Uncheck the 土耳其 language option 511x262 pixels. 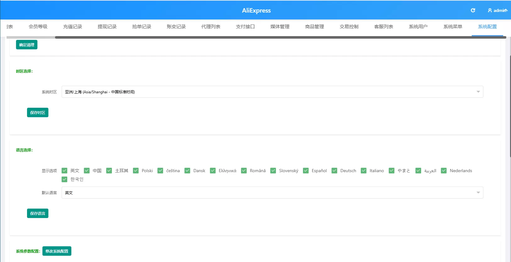pyautogui.click(x=109, y=171)
